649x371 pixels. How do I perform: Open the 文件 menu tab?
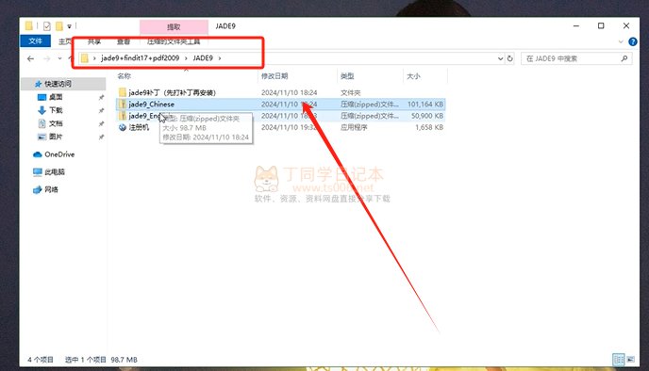(35, 40)
